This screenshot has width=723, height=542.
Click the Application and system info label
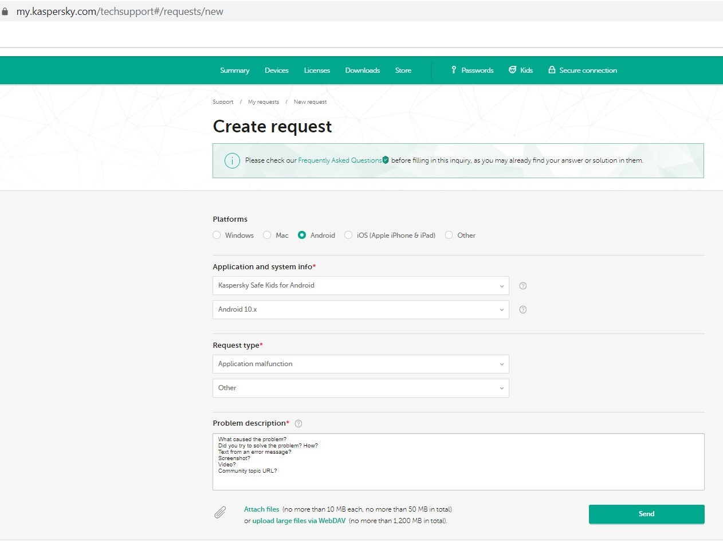pyautogui.click(x=262, y=267)
